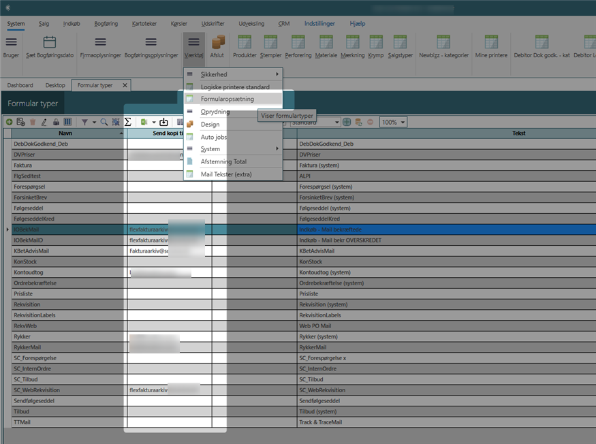596x444 pixels.
Task: Switch to the Dashboard tab
Action: click(x=20, y=85)
